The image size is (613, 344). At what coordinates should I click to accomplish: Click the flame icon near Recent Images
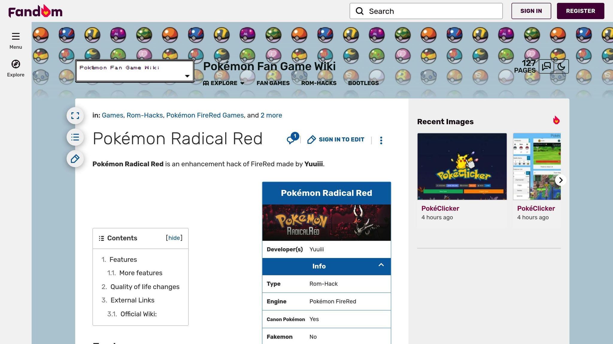point(556,120)
